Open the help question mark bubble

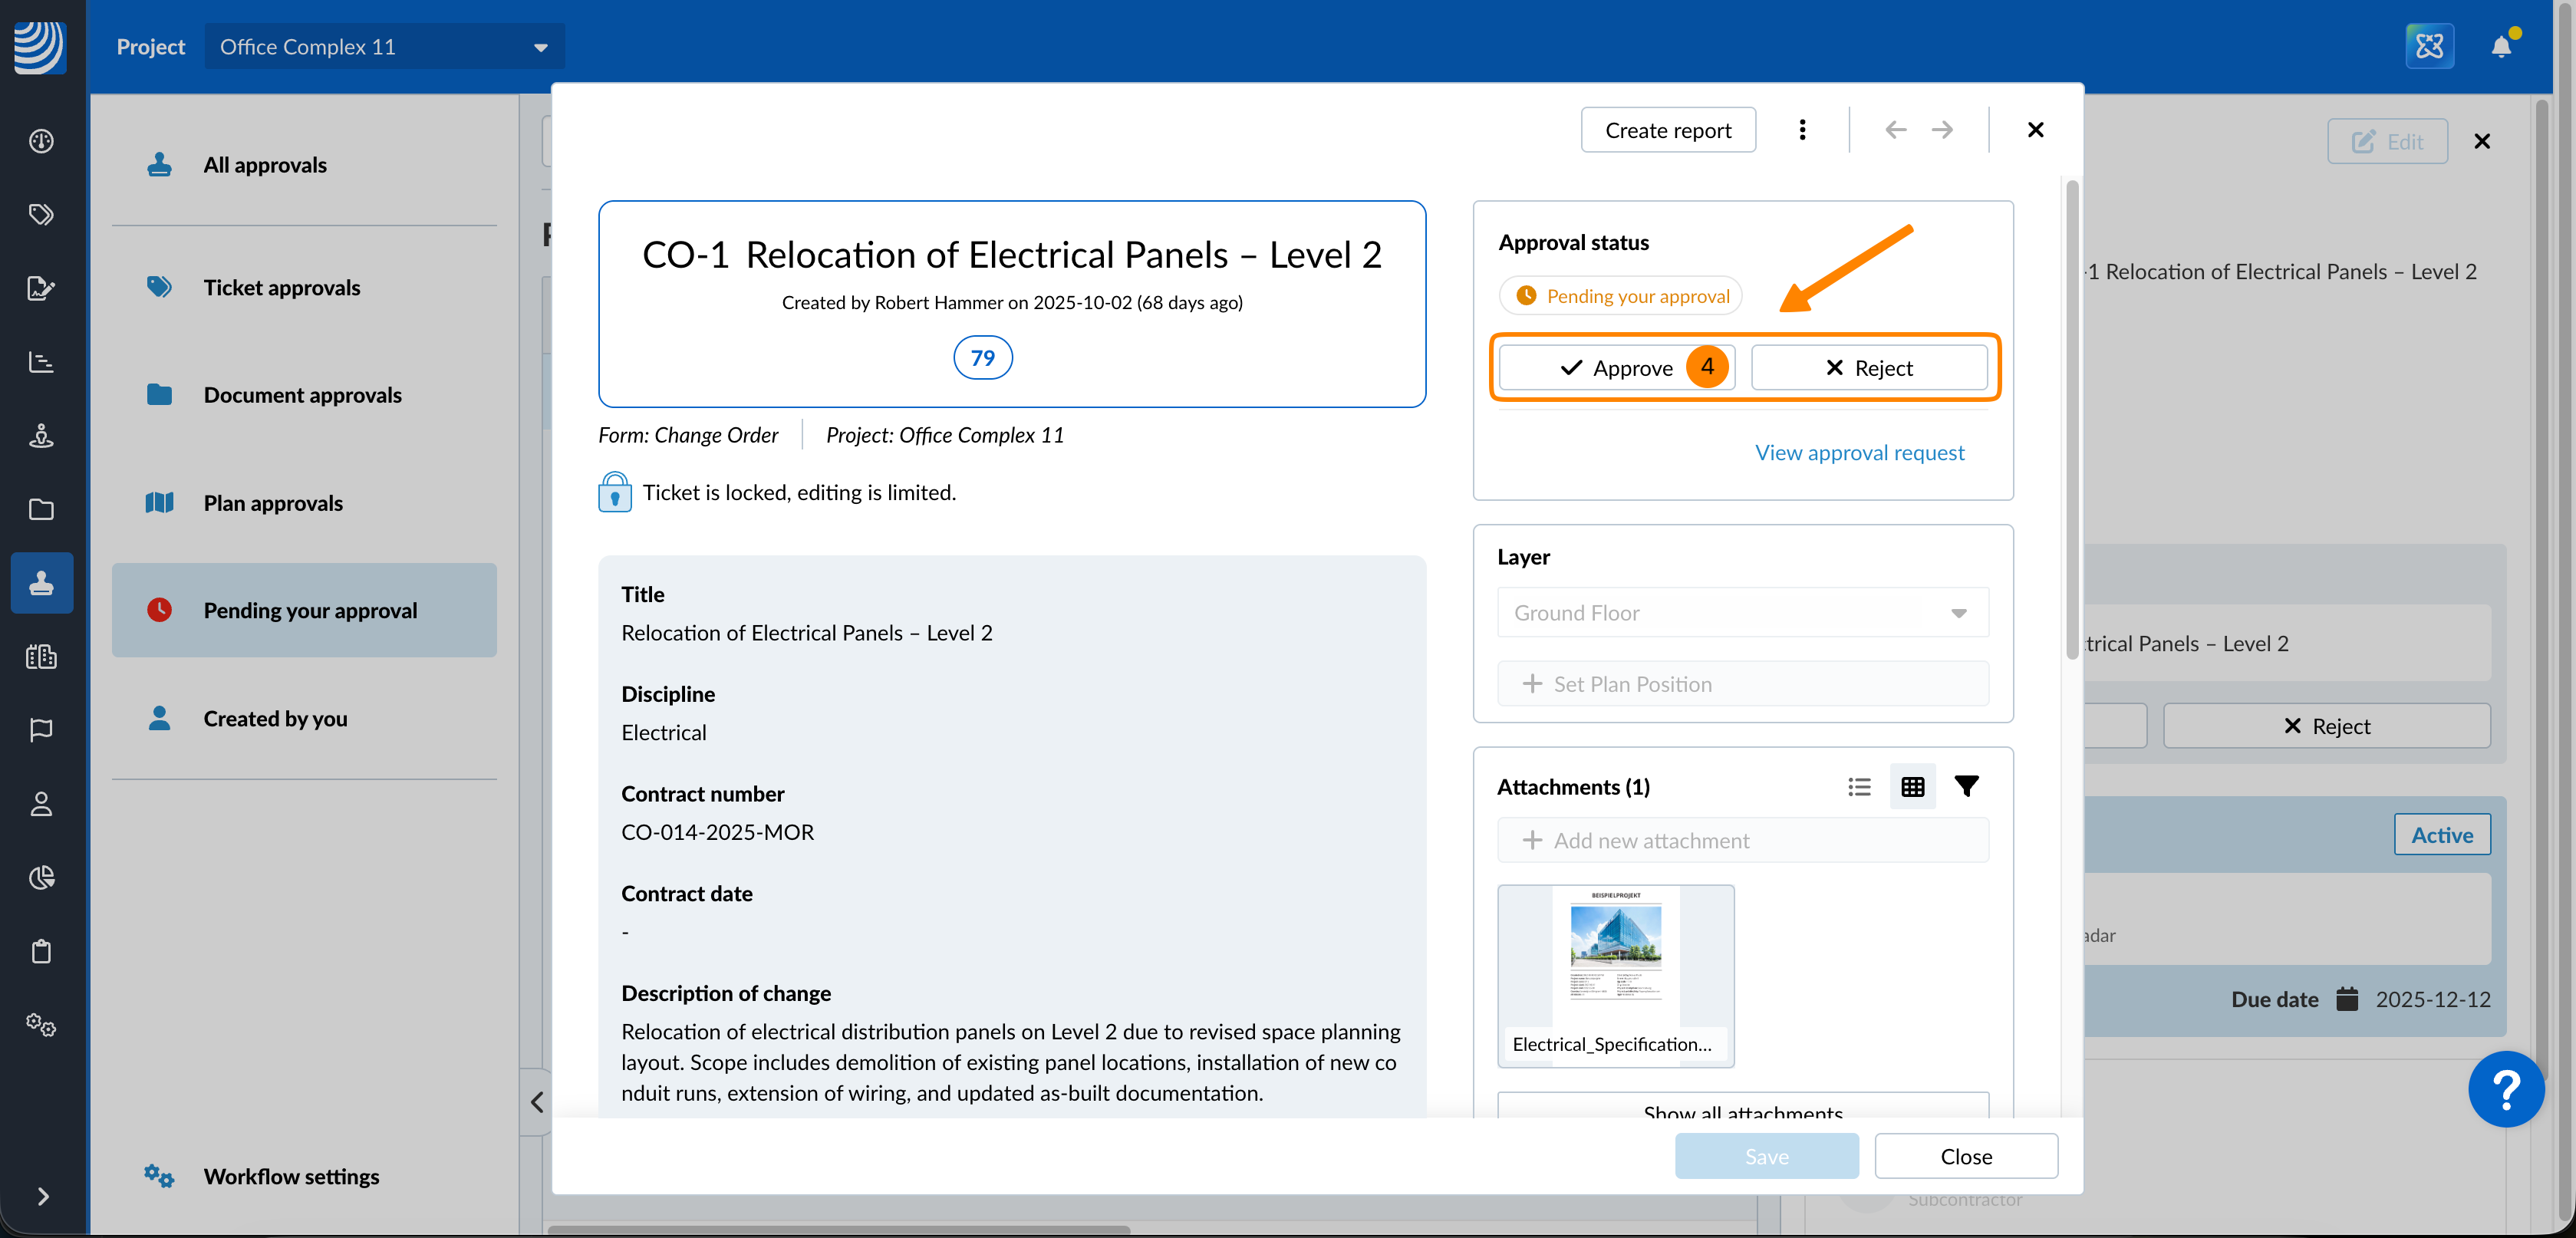point(2505,1089)
